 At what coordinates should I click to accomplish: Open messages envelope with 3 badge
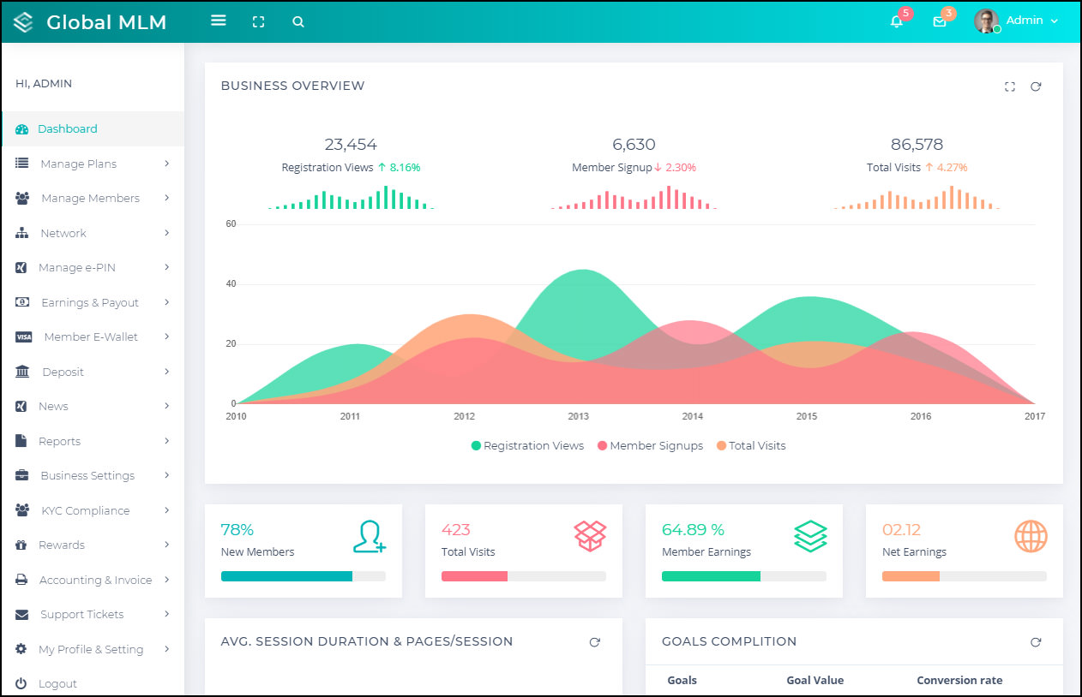940,21
